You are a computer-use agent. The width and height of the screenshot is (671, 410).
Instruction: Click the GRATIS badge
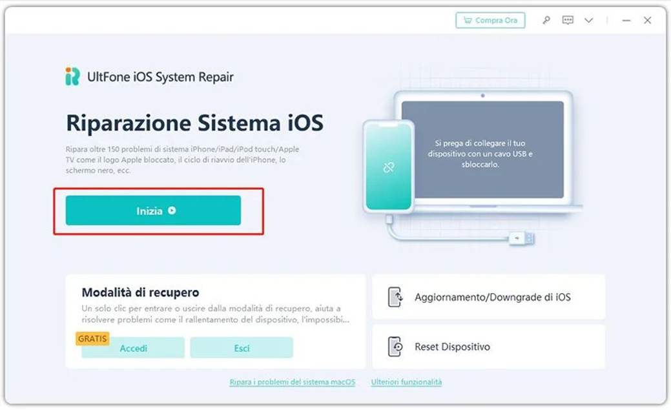(x=92, y=338)
